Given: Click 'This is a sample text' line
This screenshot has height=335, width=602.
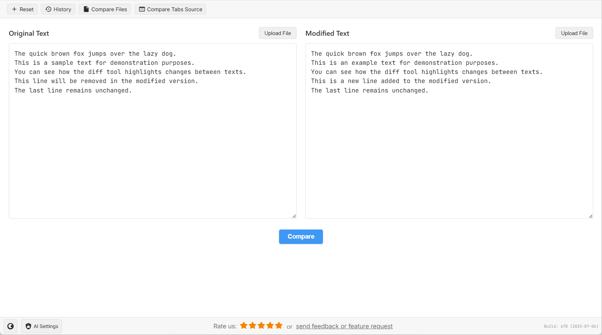Looking at the screenshot, I should point(104,63).
